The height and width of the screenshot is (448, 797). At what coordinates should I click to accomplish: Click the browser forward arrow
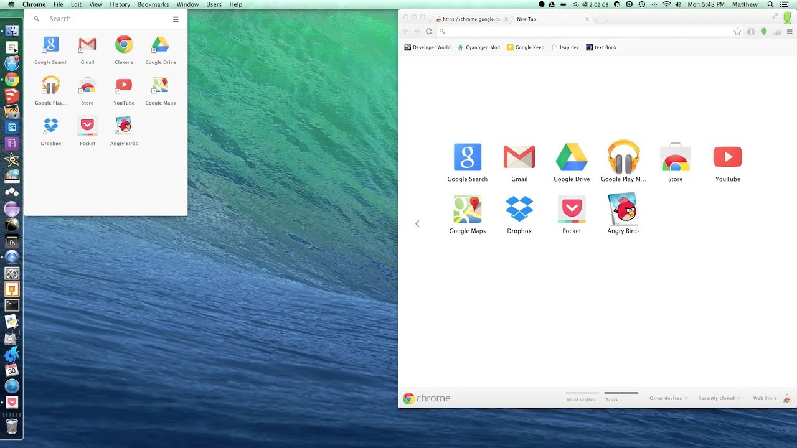pyautogui.click(x=418, y=31)
